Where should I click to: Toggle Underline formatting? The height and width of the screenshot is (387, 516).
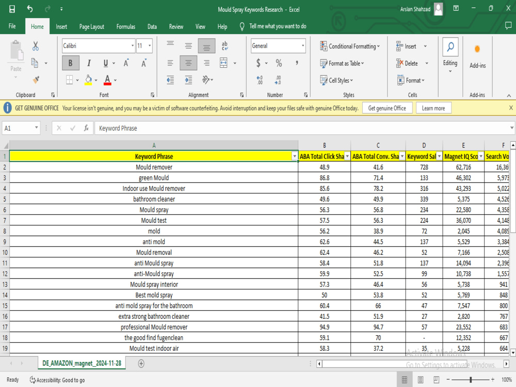(106, 63)
